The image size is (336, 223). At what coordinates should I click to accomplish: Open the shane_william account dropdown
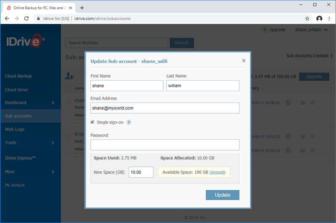(x=311, y=30)
